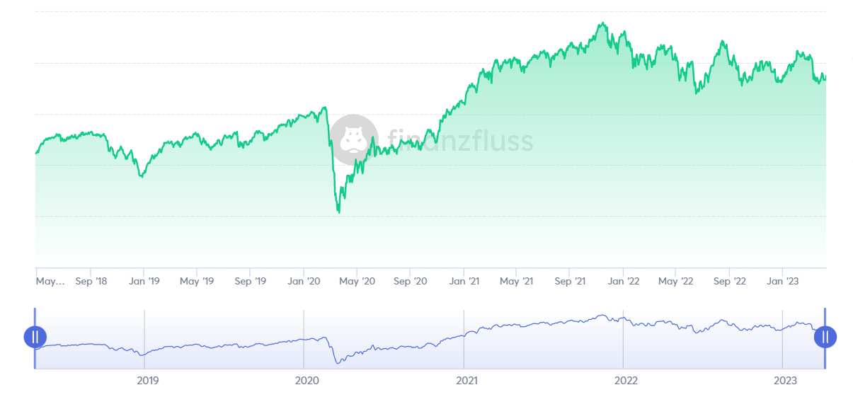Click the Jan '22 axis label
This screenshot has width=853, height=397.
click(x=624, y=281)
